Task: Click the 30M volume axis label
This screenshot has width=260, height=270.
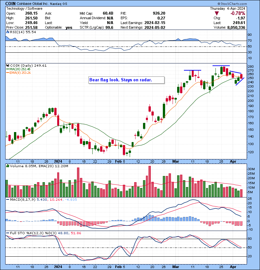Action: click(251, 169)
